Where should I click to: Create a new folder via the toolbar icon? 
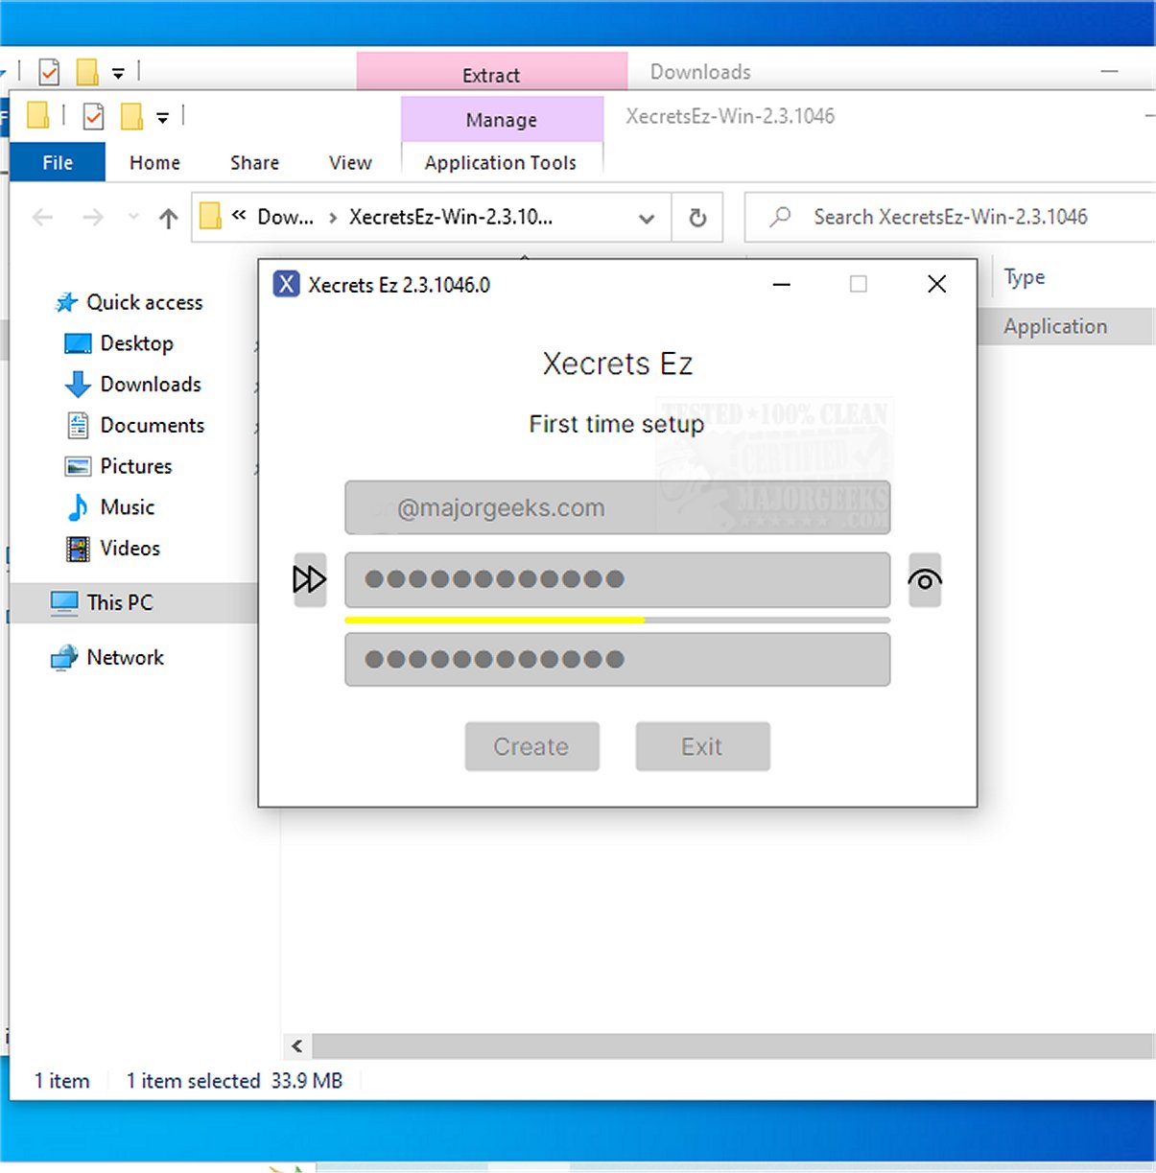pyautogui.click(x=131, y=116)
